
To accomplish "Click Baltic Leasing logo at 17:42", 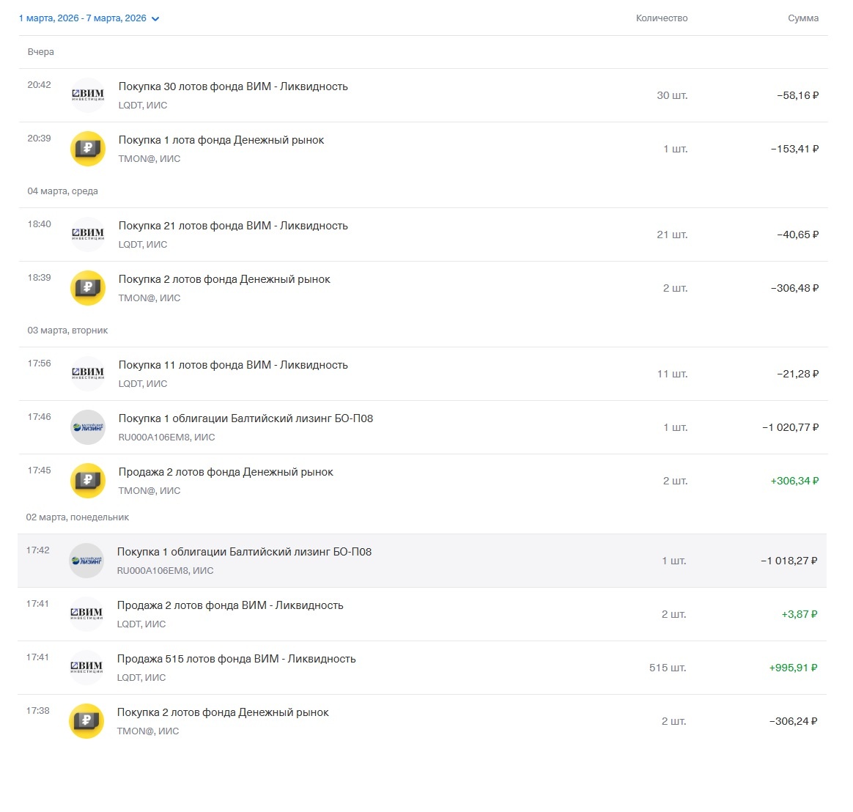I will point(86,560).
